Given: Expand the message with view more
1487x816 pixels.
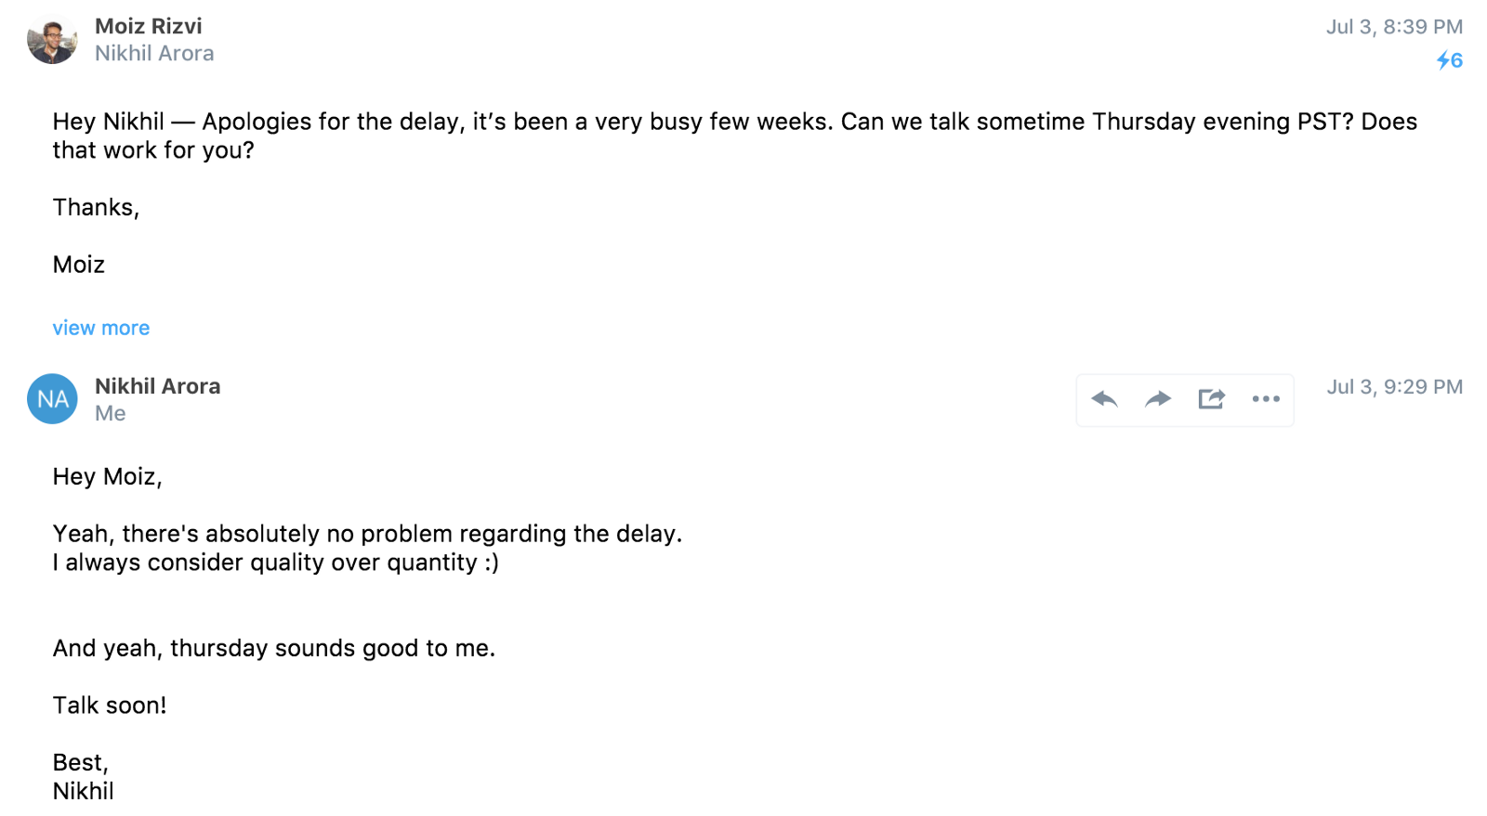Looking at the screenshot, I should [100, 328].
